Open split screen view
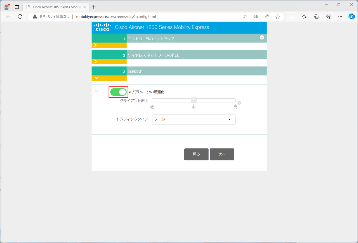 292,17
